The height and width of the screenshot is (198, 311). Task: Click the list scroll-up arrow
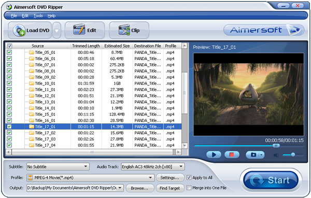point(185,46)
